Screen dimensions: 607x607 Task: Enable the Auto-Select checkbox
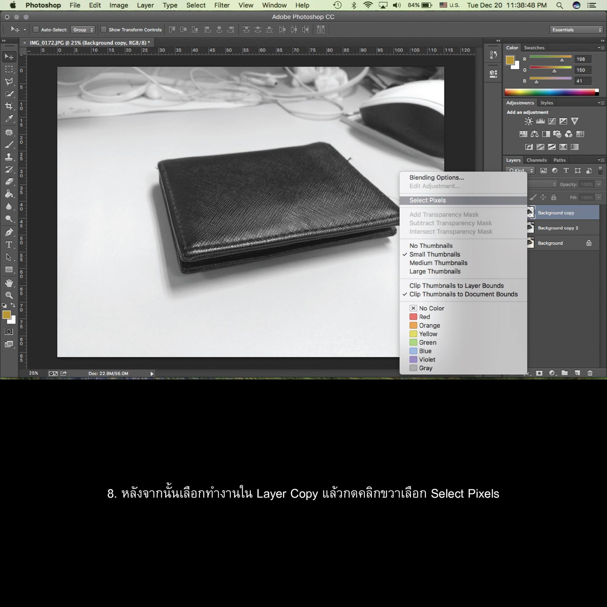tap(36, 30)
